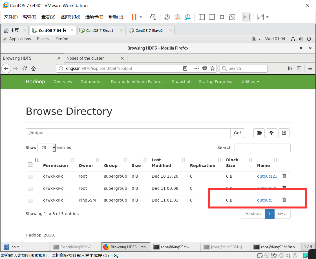Expand the stretch guest dropdown arrow
The image size is (316, 259).
[x=267, y=17]
